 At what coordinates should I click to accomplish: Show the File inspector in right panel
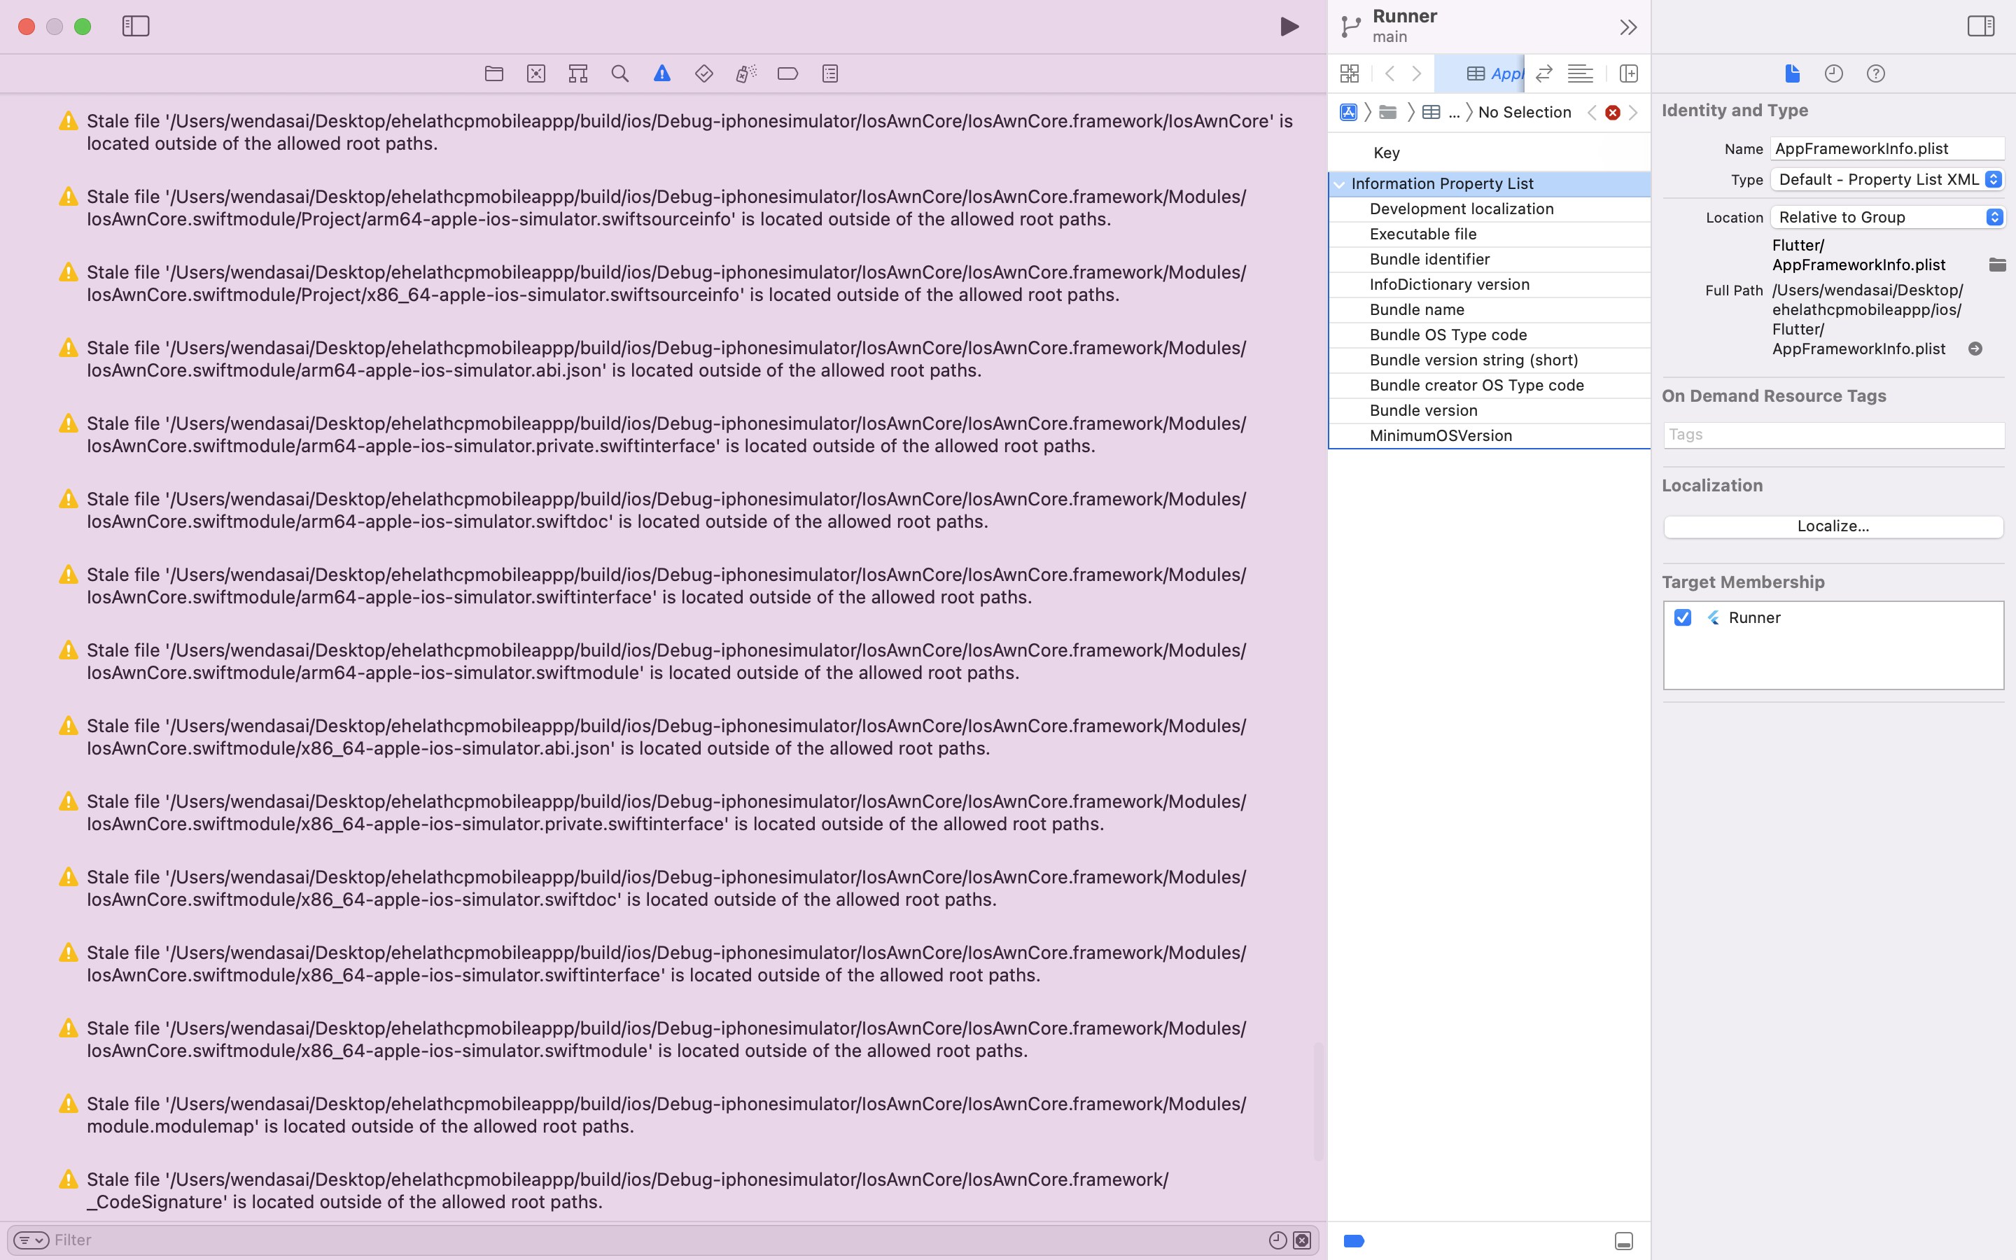(x=1791, y=73)
